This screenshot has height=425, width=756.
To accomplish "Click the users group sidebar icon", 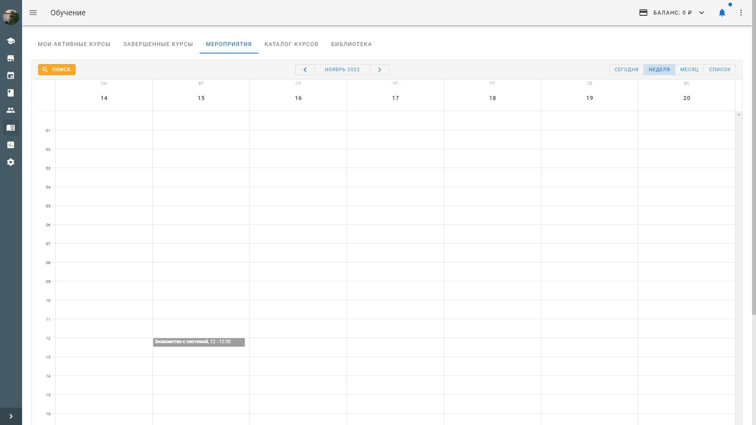I will tap(11, 110).
